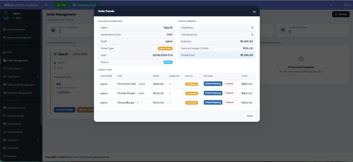Click the BillJu smart booking footer link
This screenshot has width=353, height=162.
77,157
